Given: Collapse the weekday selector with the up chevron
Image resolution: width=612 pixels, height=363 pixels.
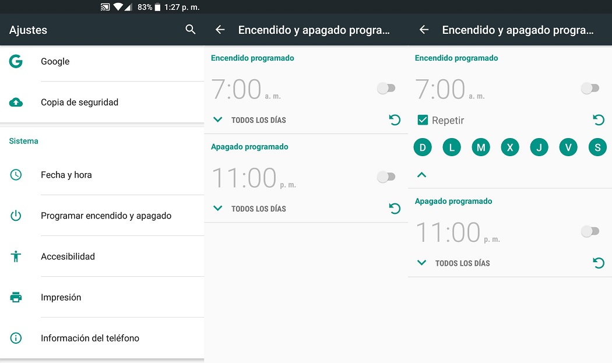Looking at the screenshot, I should point(421,175).
